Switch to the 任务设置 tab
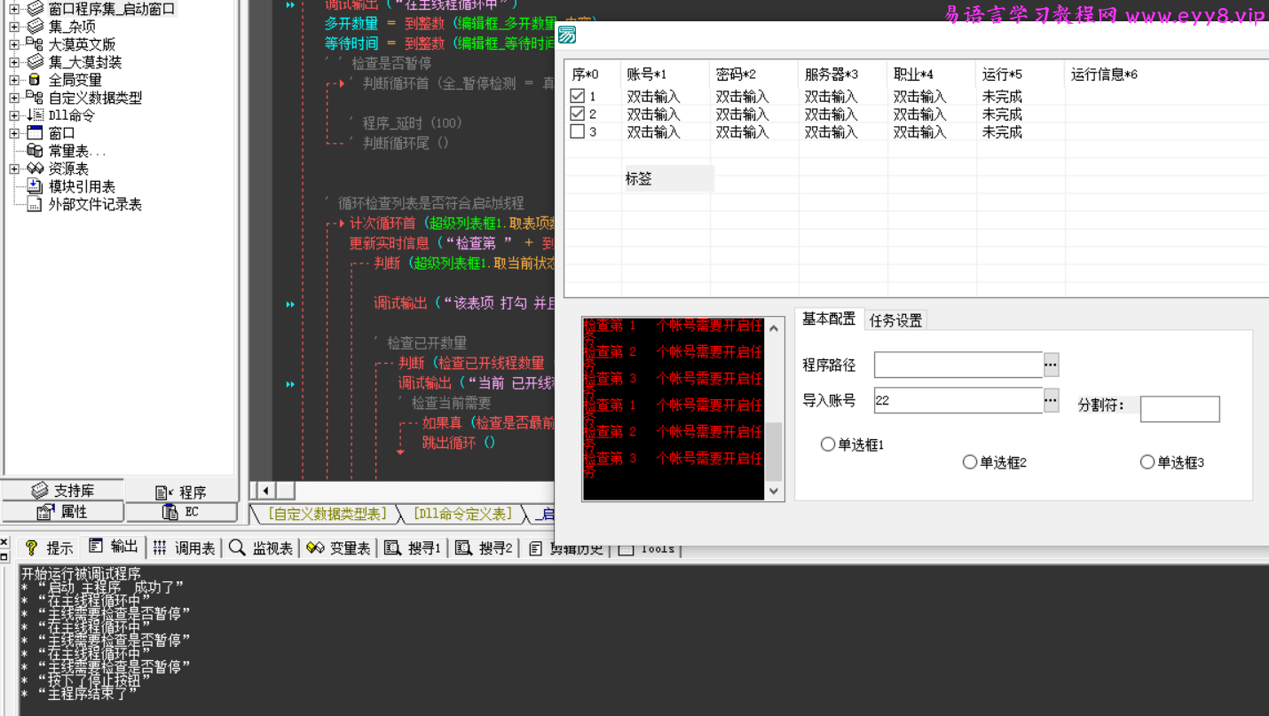The width and height of the screenshot is (1269, 716). point(895,320)
